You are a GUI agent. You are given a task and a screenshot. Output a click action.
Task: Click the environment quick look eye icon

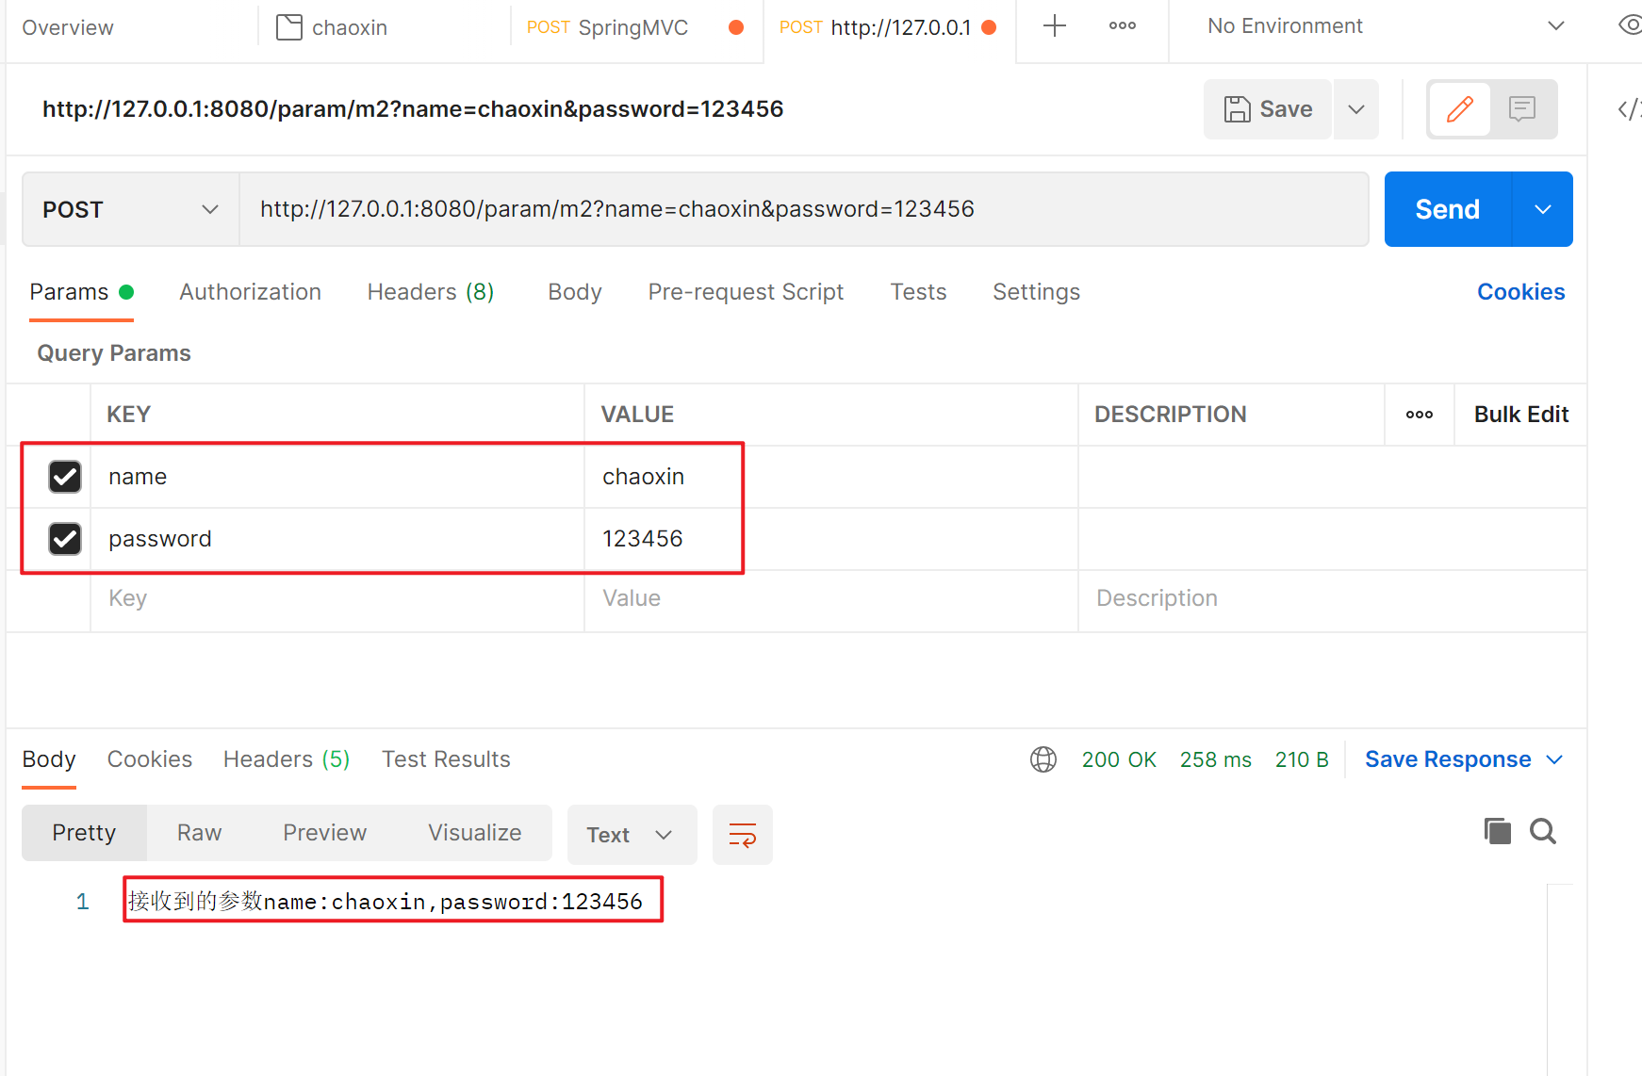pos(1631,25)
